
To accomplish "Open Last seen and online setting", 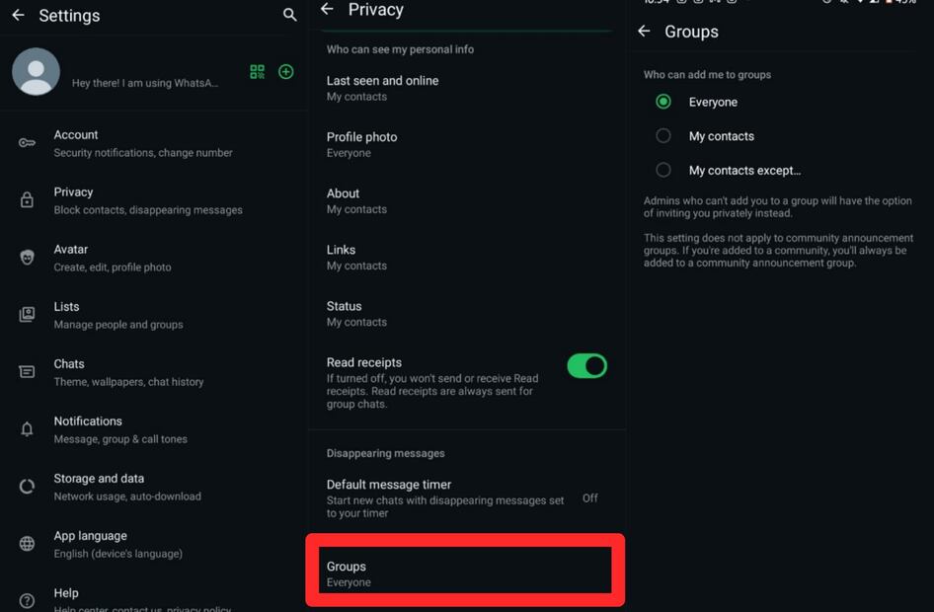I will 383,88.
